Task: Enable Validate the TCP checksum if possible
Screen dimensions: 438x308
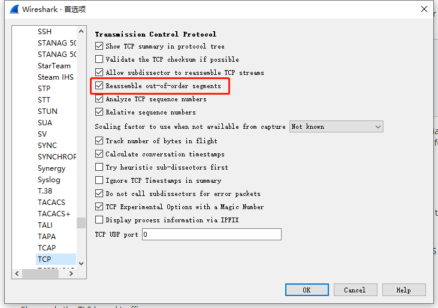Action: 99,59
